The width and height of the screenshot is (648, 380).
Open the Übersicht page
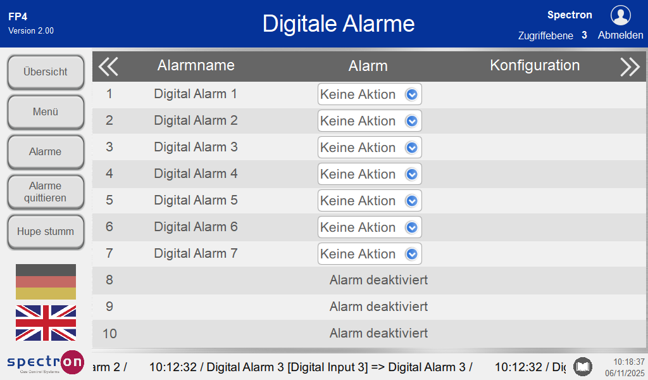[46, 72]
